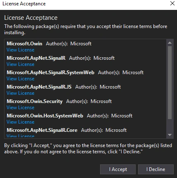This screenshot has height=178, width=177.
Task: Click the scrollbar up arrow
Action: 170,43
